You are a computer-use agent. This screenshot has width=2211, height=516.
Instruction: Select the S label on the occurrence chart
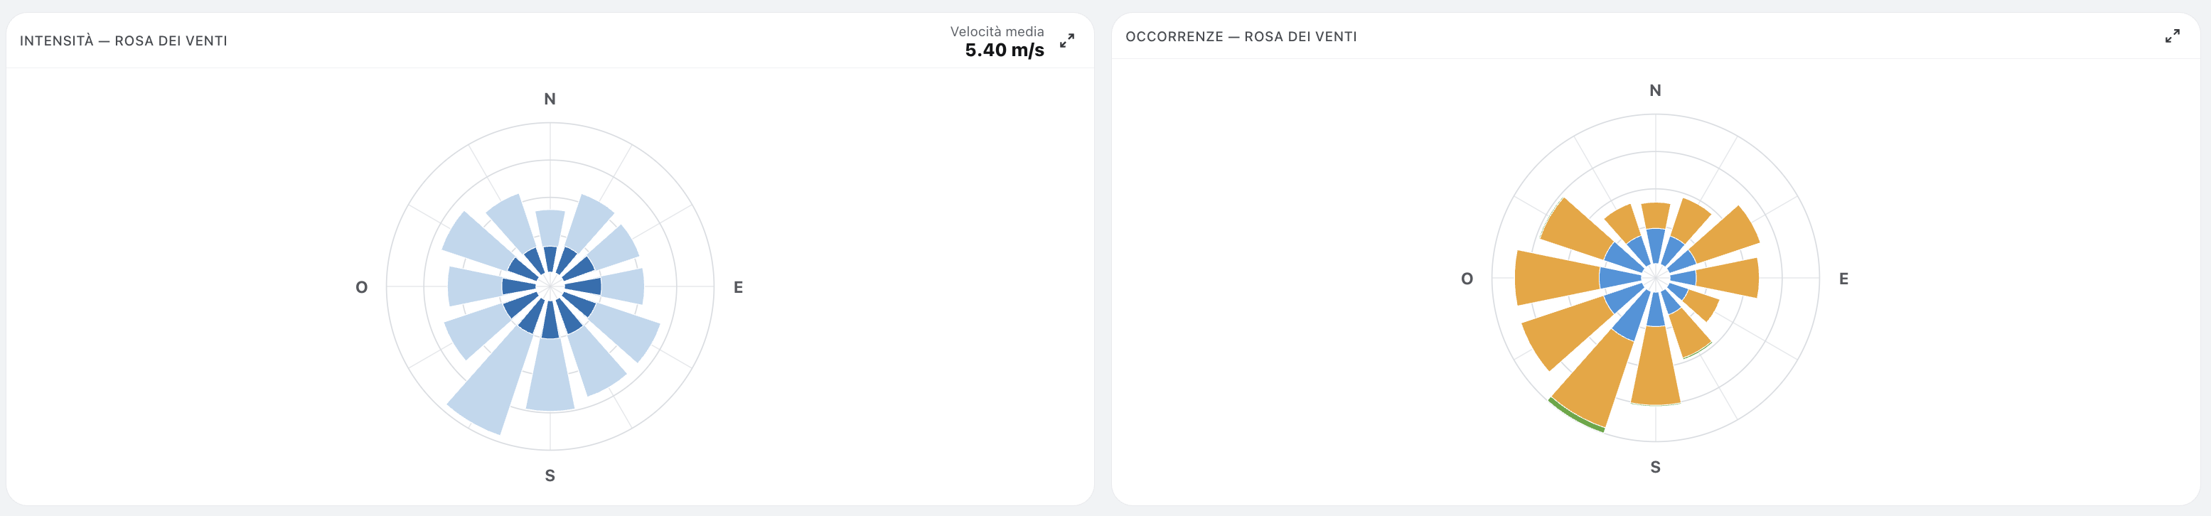point(1656,467)
